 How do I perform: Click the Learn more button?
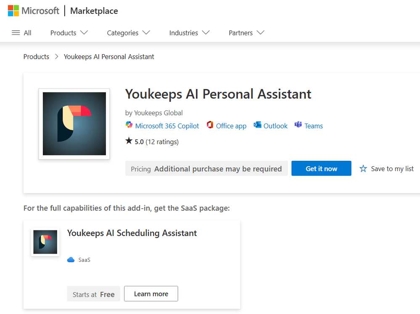tap(151, 294)
